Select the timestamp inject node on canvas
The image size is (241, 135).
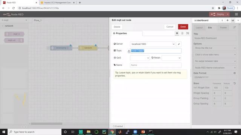[x=61, y=48]
